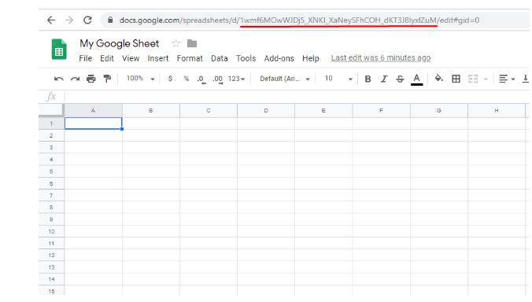Image resolution: width=532 pixels, height=302 pixels.
Task: Format as percent
Action: (187, 79)
